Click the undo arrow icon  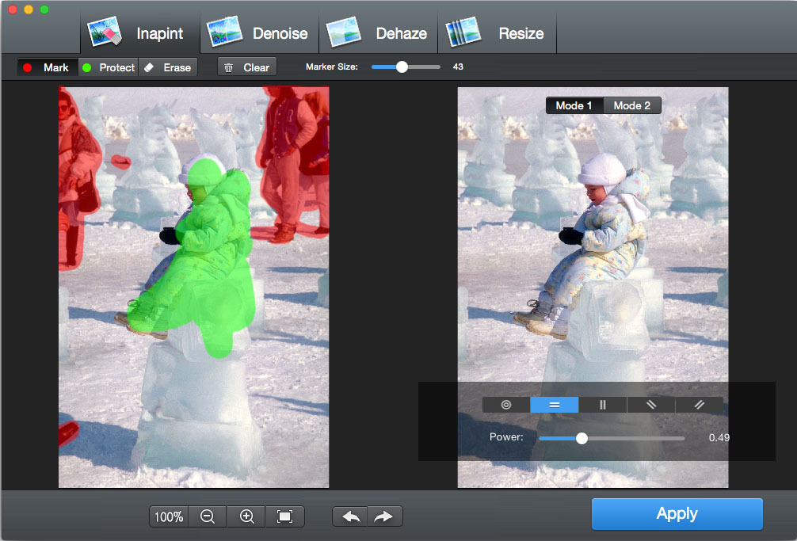[350, 516]
